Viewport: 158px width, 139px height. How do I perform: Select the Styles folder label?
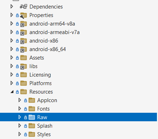pos(44,134)
